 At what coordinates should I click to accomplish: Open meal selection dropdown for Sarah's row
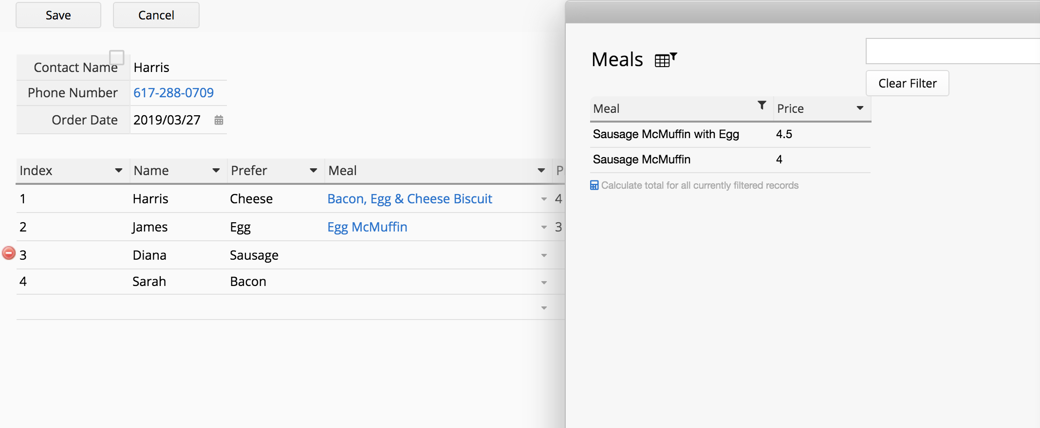coord(544,283)
